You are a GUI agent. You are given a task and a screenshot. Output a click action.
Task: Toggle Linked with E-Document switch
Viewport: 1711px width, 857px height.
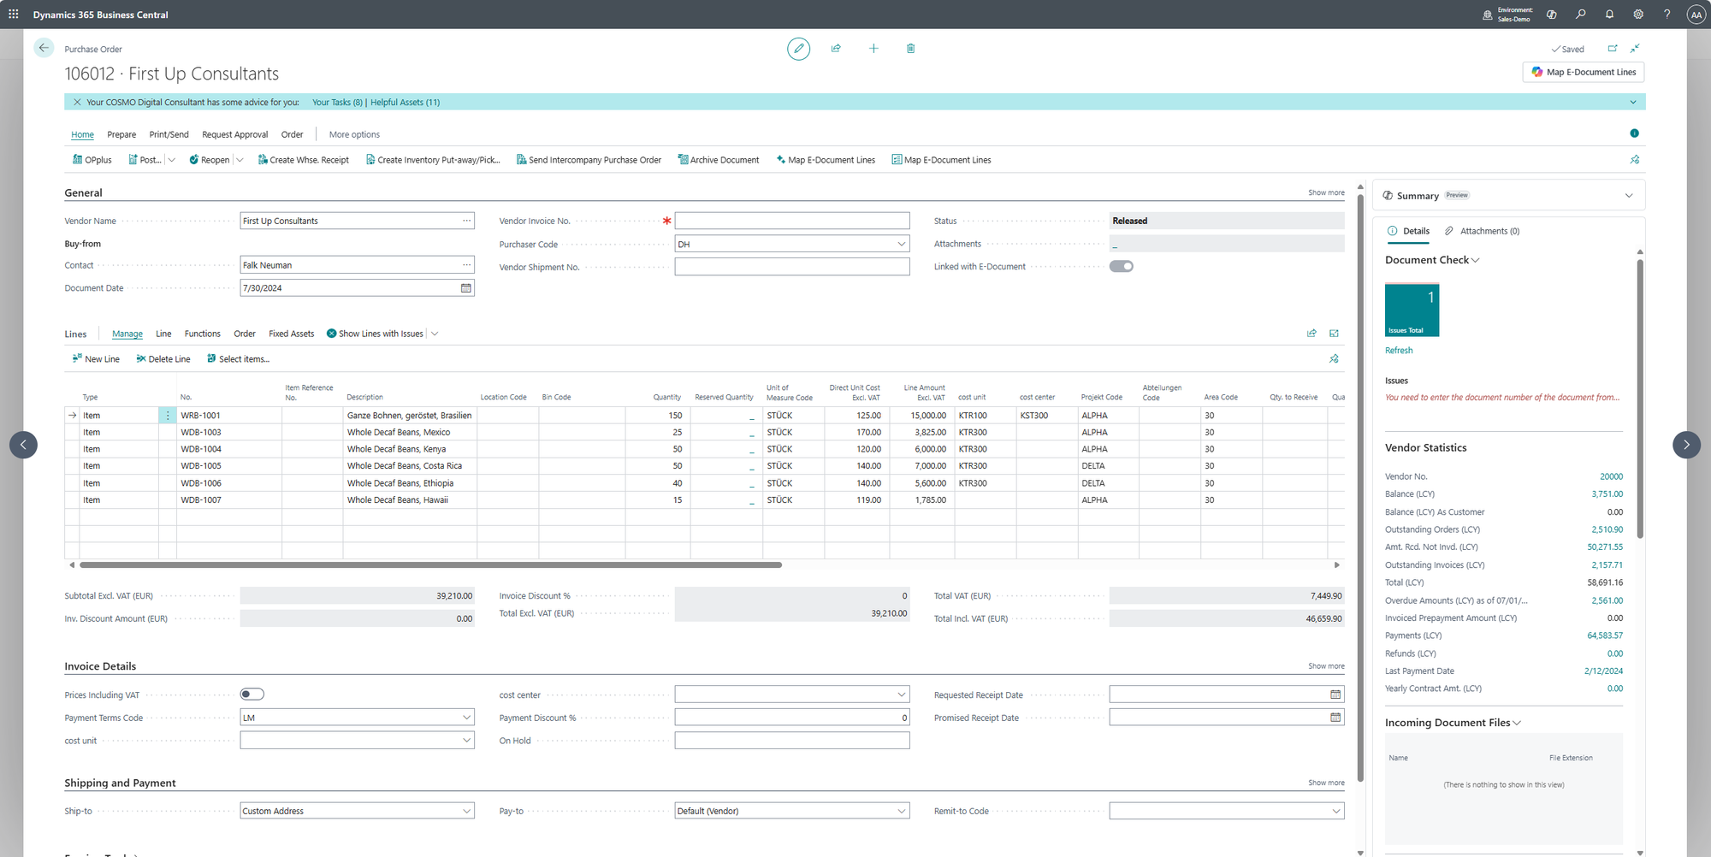1121,266
